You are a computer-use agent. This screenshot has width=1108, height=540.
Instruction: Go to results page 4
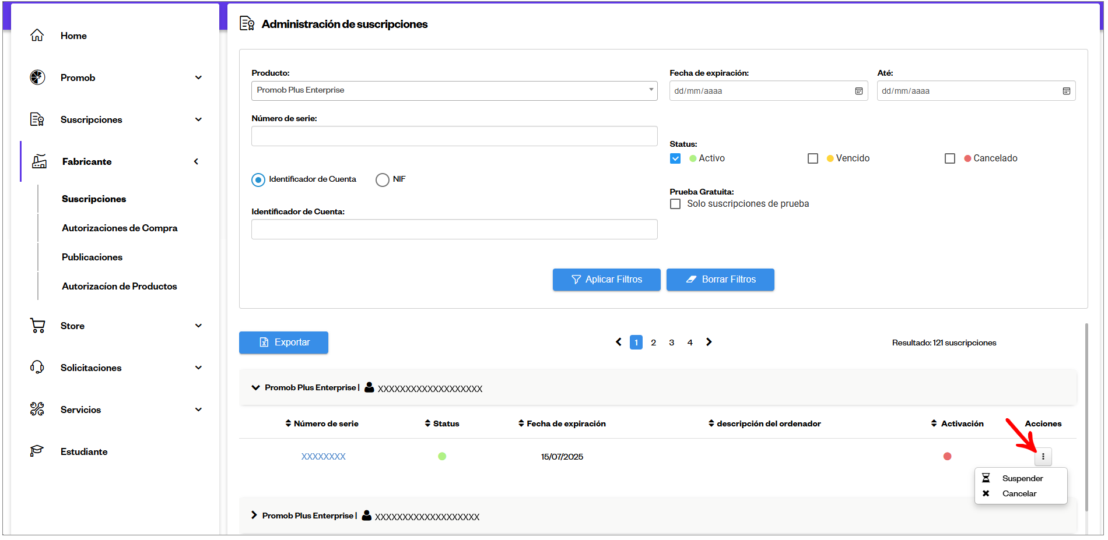pyautogui.click(x=690, y=343)
